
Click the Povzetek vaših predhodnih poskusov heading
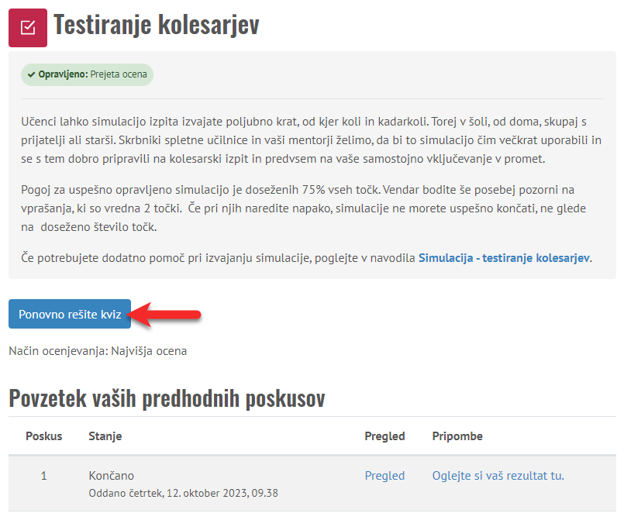click(x=167, y=398)
